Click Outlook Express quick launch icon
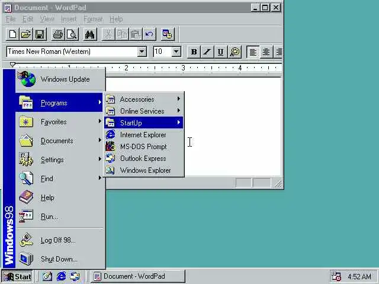This screenshot has height=284, width=379. (x=75, y=276)
